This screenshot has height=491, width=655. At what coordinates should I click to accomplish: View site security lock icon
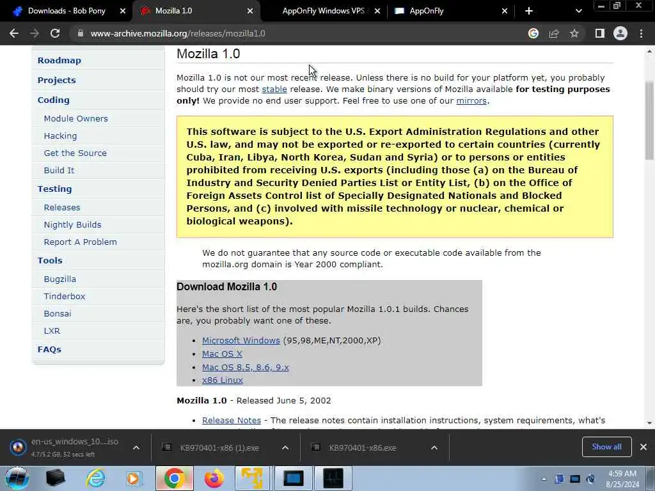[80, 33]
